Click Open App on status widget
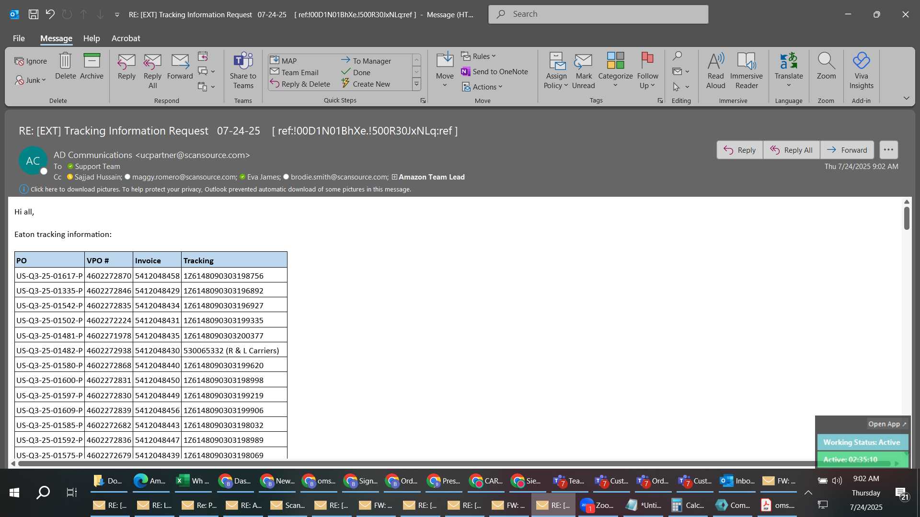 [887, 424]
